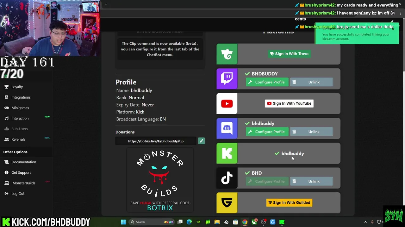Open Microsoft Edge from the taskbar

[189, 222]
